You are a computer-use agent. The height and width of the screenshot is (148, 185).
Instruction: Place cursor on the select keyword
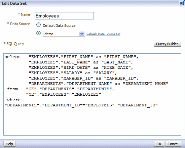coord(12,57)
